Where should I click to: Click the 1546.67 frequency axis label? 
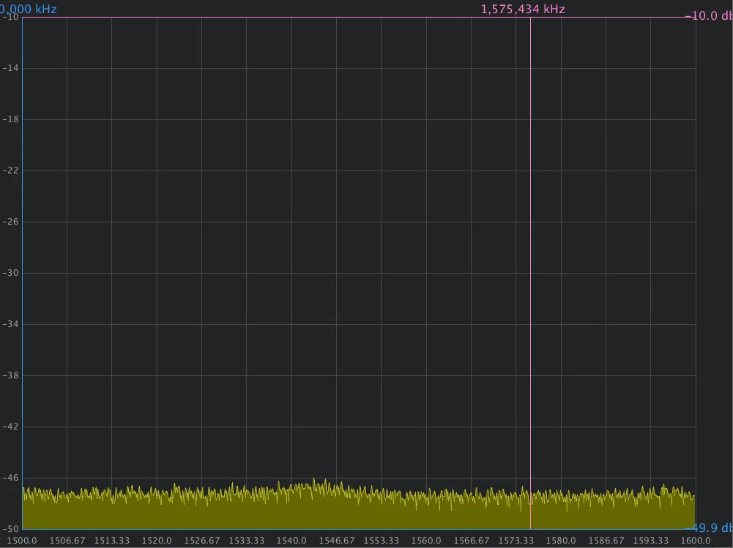point(337,541)
